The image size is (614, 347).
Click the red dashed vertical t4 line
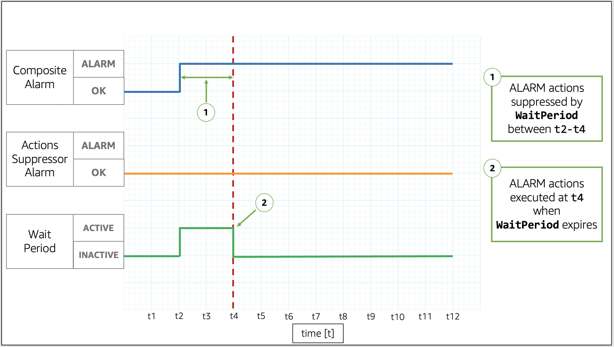(x=233, y=169)
